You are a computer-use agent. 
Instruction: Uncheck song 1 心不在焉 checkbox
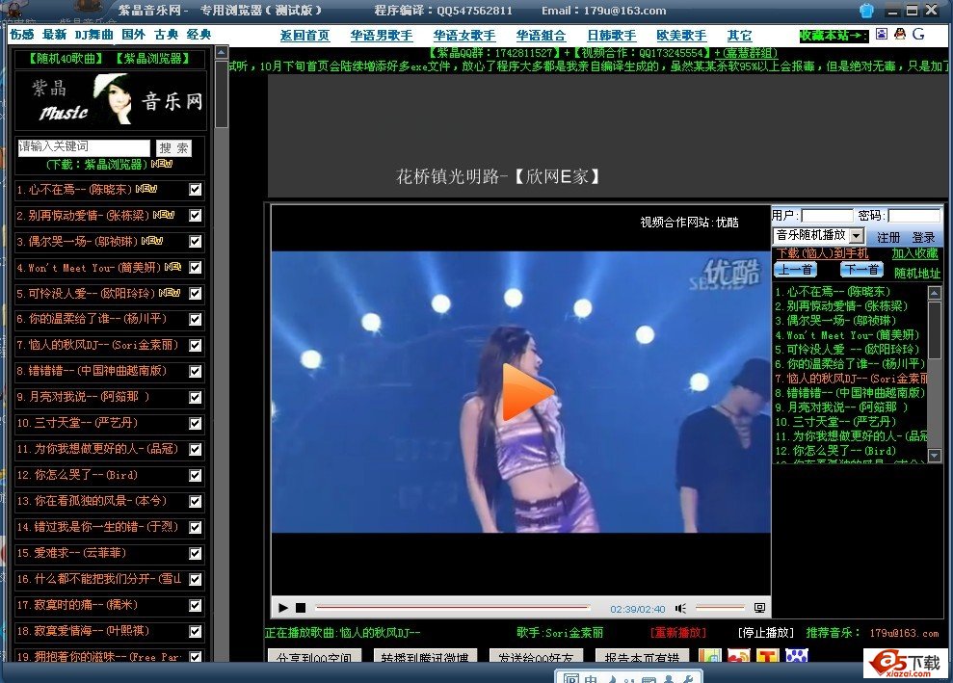coord(196,190)
